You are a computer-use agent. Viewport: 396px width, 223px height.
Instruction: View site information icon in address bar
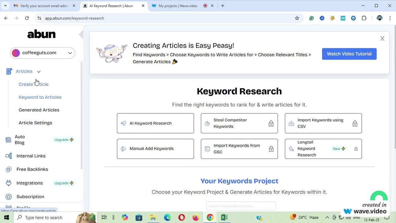39,18
